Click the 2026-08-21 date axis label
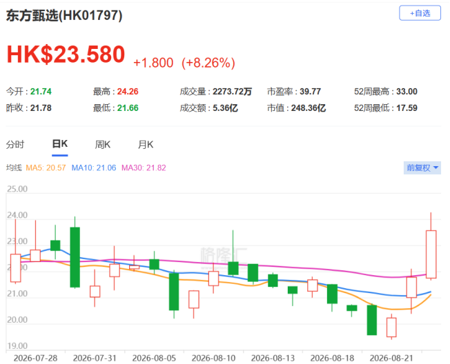Image resolution: width=450 pixels, height=364 pixels. [x=391, y=358]
